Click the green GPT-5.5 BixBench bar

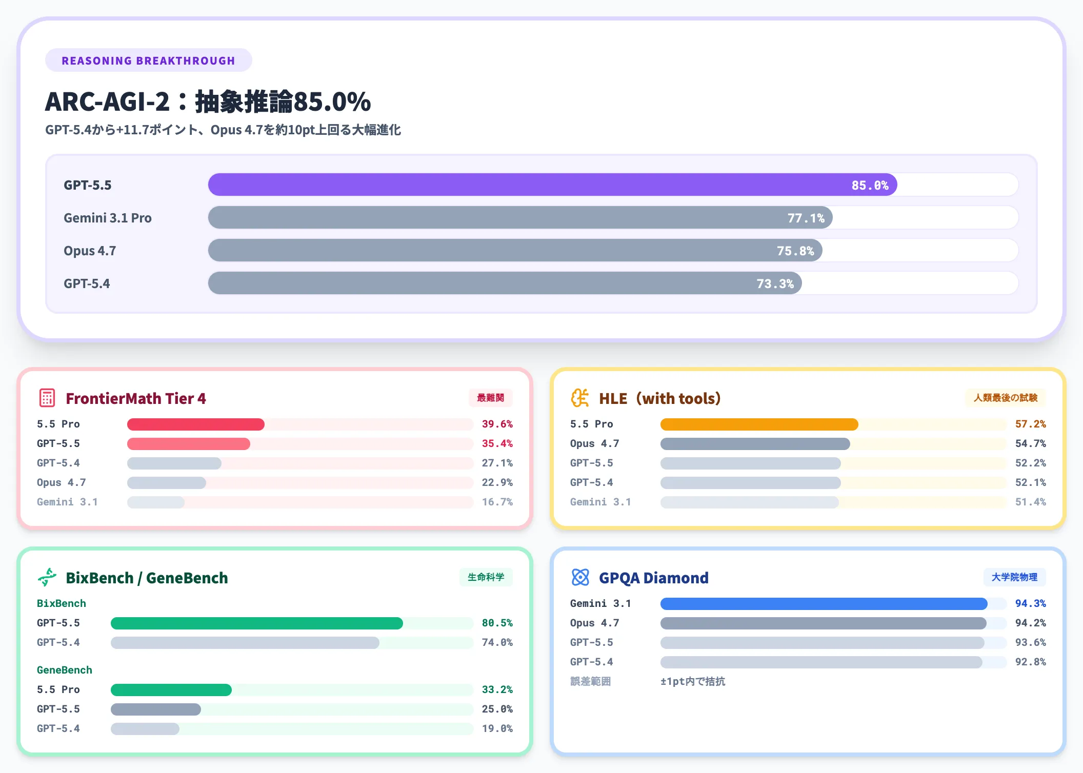pyautogui.click(x=256, y=623)
